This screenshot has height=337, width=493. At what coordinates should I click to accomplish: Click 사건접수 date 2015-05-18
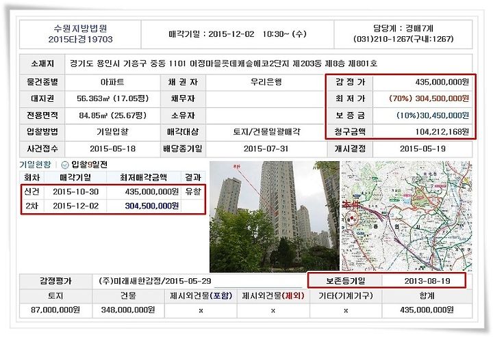point(112,149)
